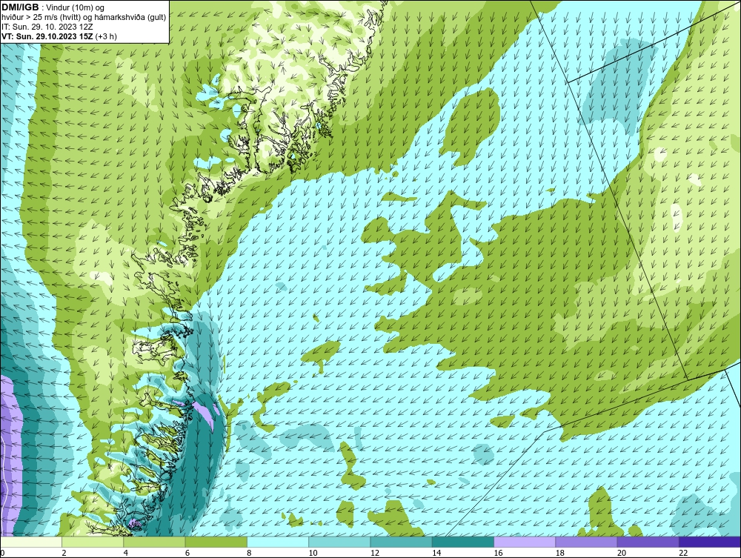Click the legend scale number 14
Viewport: 741px width, 558px height.
click(436, 553)
